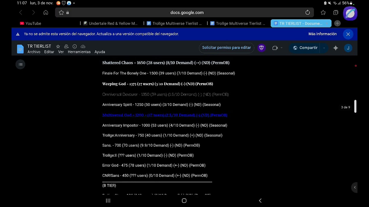Viewport: 369px width, 207px height.
Task: Click Solicitar permiso para editar button
Action: pos(226,48)
